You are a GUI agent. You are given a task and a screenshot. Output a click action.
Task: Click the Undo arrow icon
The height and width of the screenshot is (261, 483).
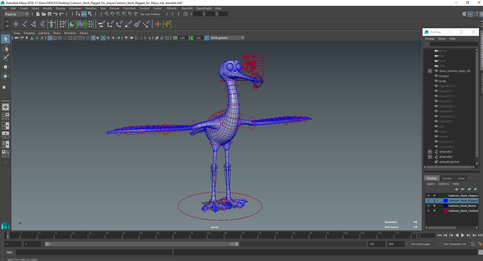[x=55, y=14]
